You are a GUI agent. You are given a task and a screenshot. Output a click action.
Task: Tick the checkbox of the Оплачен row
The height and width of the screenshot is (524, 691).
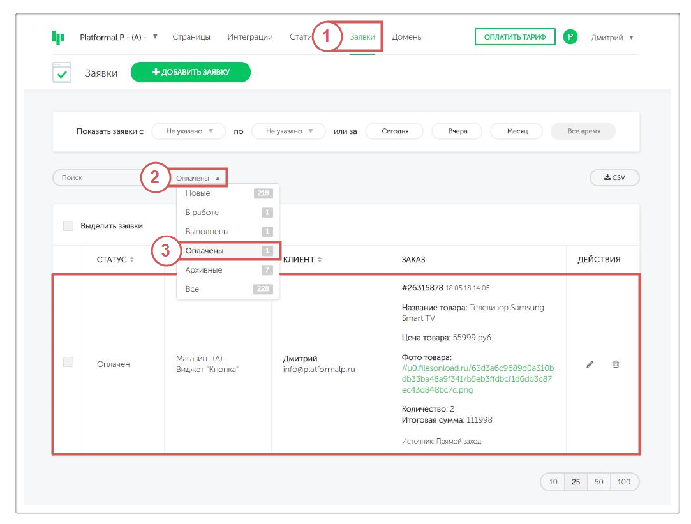point(68,362)
